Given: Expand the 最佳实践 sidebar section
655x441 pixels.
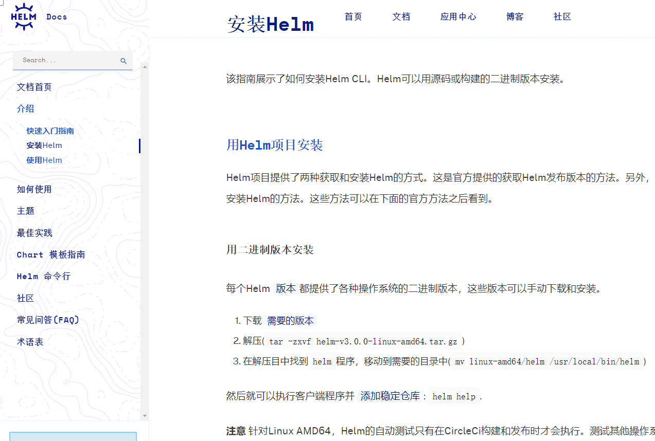Looking at the screenshot, I should coord(34,233).
